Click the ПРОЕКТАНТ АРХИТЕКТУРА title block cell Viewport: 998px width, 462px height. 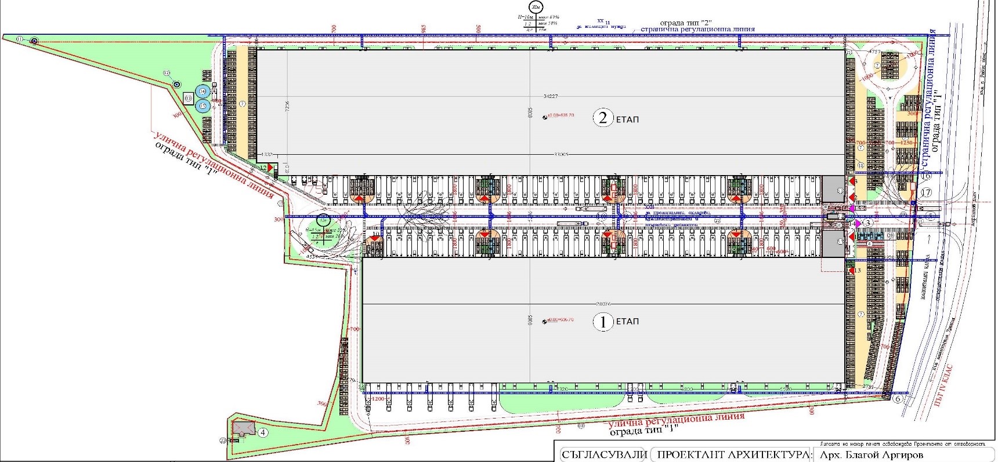tap(733, 455)
